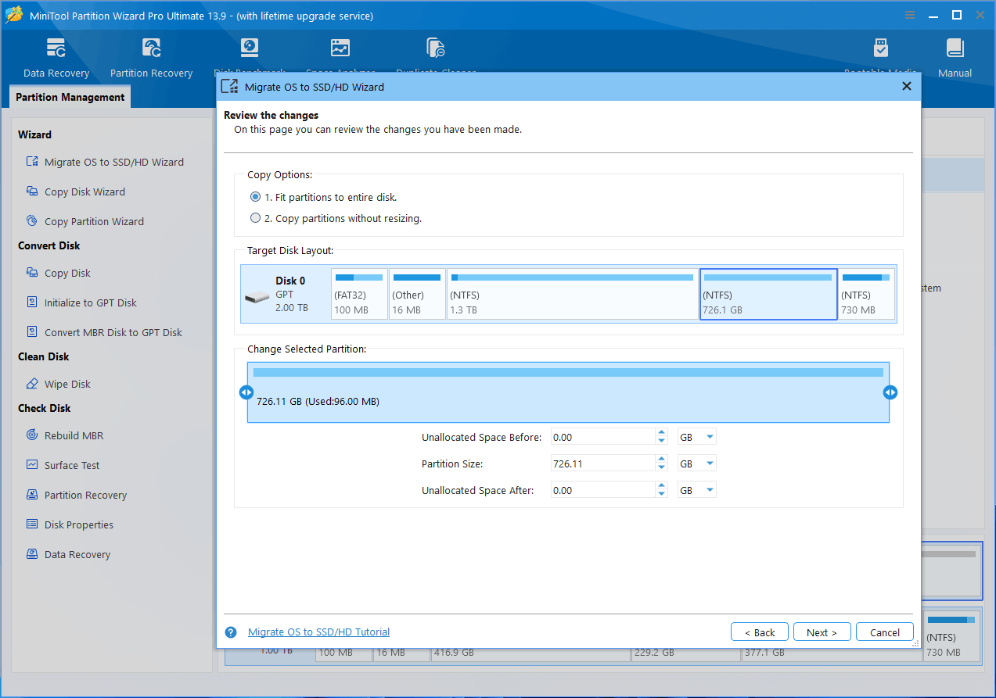
Task: Decrease Partition Size with down arrow
Action: tap(662, 468)
